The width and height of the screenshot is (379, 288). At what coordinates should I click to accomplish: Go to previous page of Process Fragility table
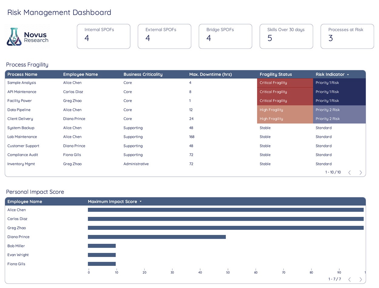pyautogui.click(x=350, y=172)
